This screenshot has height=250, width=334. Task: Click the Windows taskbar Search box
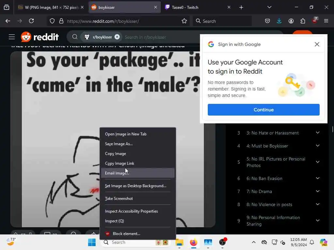pos(135,242)
